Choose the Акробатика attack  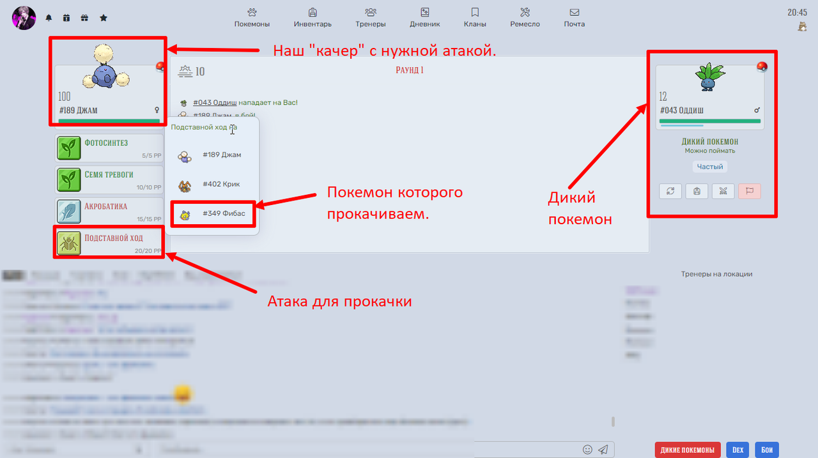[x=109, y=211]
